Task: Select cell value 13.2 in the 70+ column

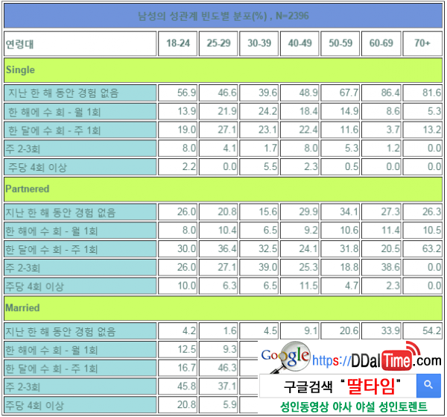Action: point(422,130)
